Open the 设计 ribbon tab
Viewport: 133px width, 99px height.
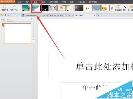coord(36,2)
